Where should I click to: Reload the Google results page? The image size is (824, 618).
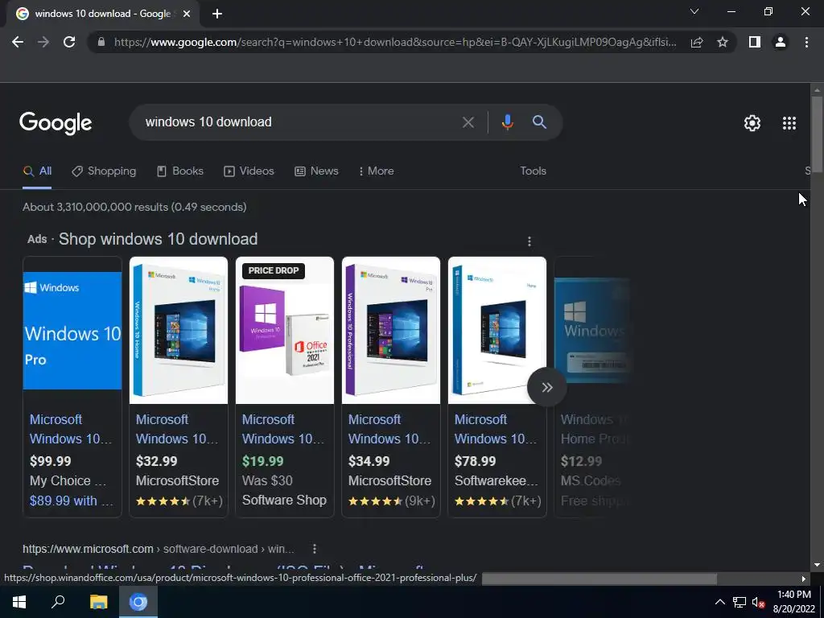coord(69,42)
